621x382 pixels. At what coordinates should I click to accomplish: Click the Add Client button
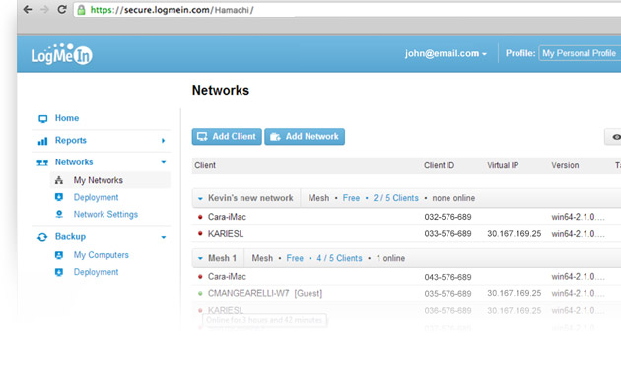pos(227,137)
